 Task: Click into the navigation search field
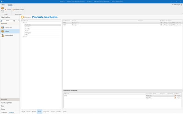pos(8,21)
